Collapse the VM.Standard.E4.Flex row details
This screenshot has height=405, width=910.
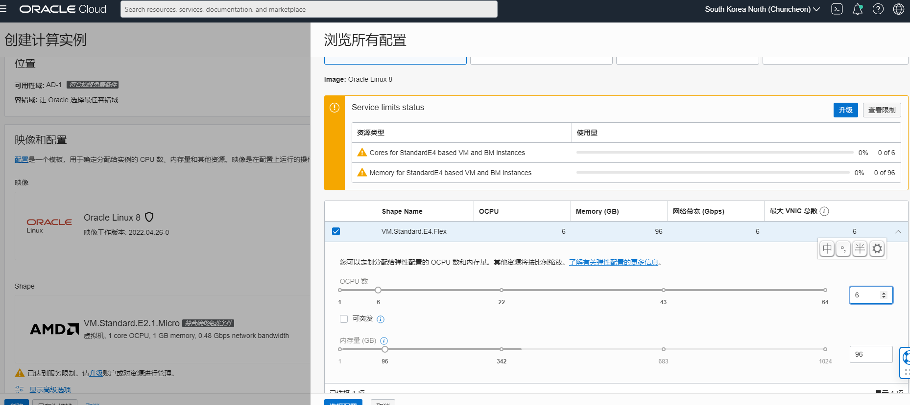898,232
